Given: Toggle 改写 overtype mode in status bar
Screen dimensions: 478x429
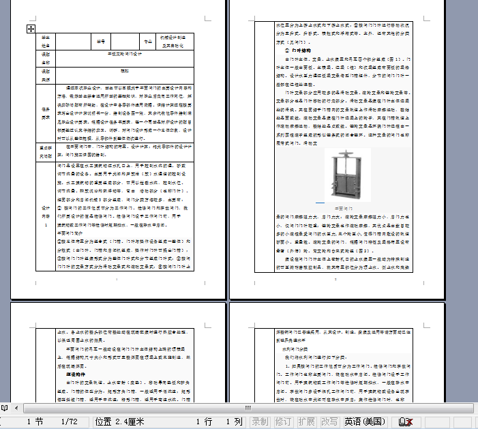Looking at the screenshot, I should tap(329, 421).
